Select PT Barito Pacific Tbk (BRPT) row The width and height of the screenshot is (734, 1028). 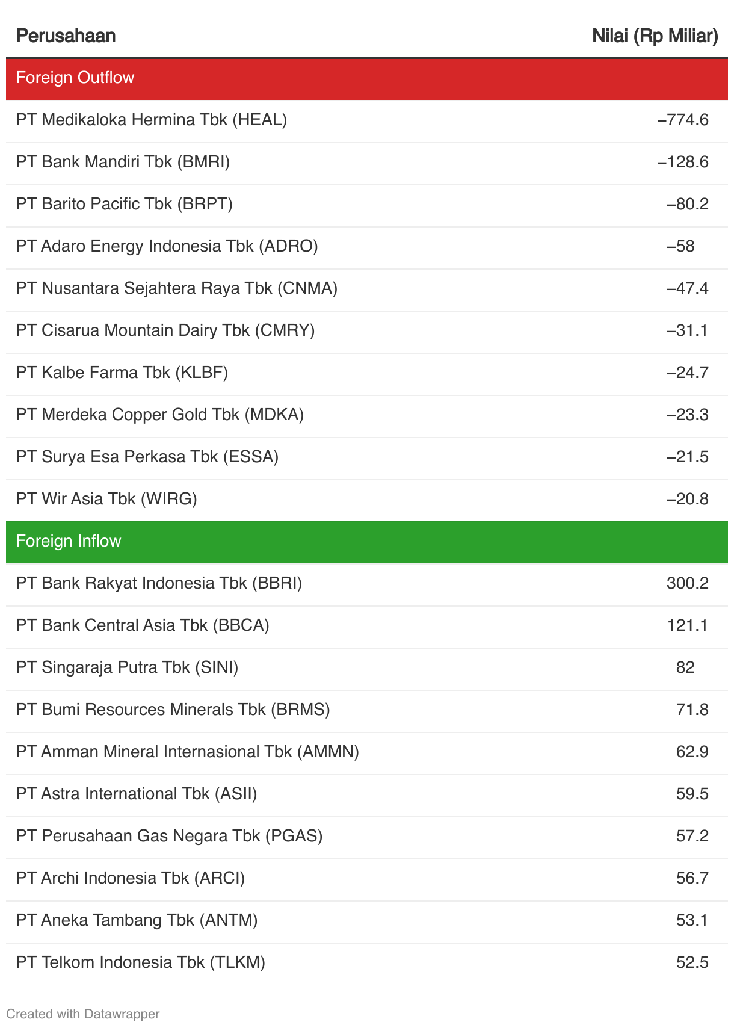(125, 204)
